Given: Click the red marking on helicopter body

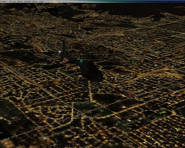Looking at the screenshot, I should point(91,69).
